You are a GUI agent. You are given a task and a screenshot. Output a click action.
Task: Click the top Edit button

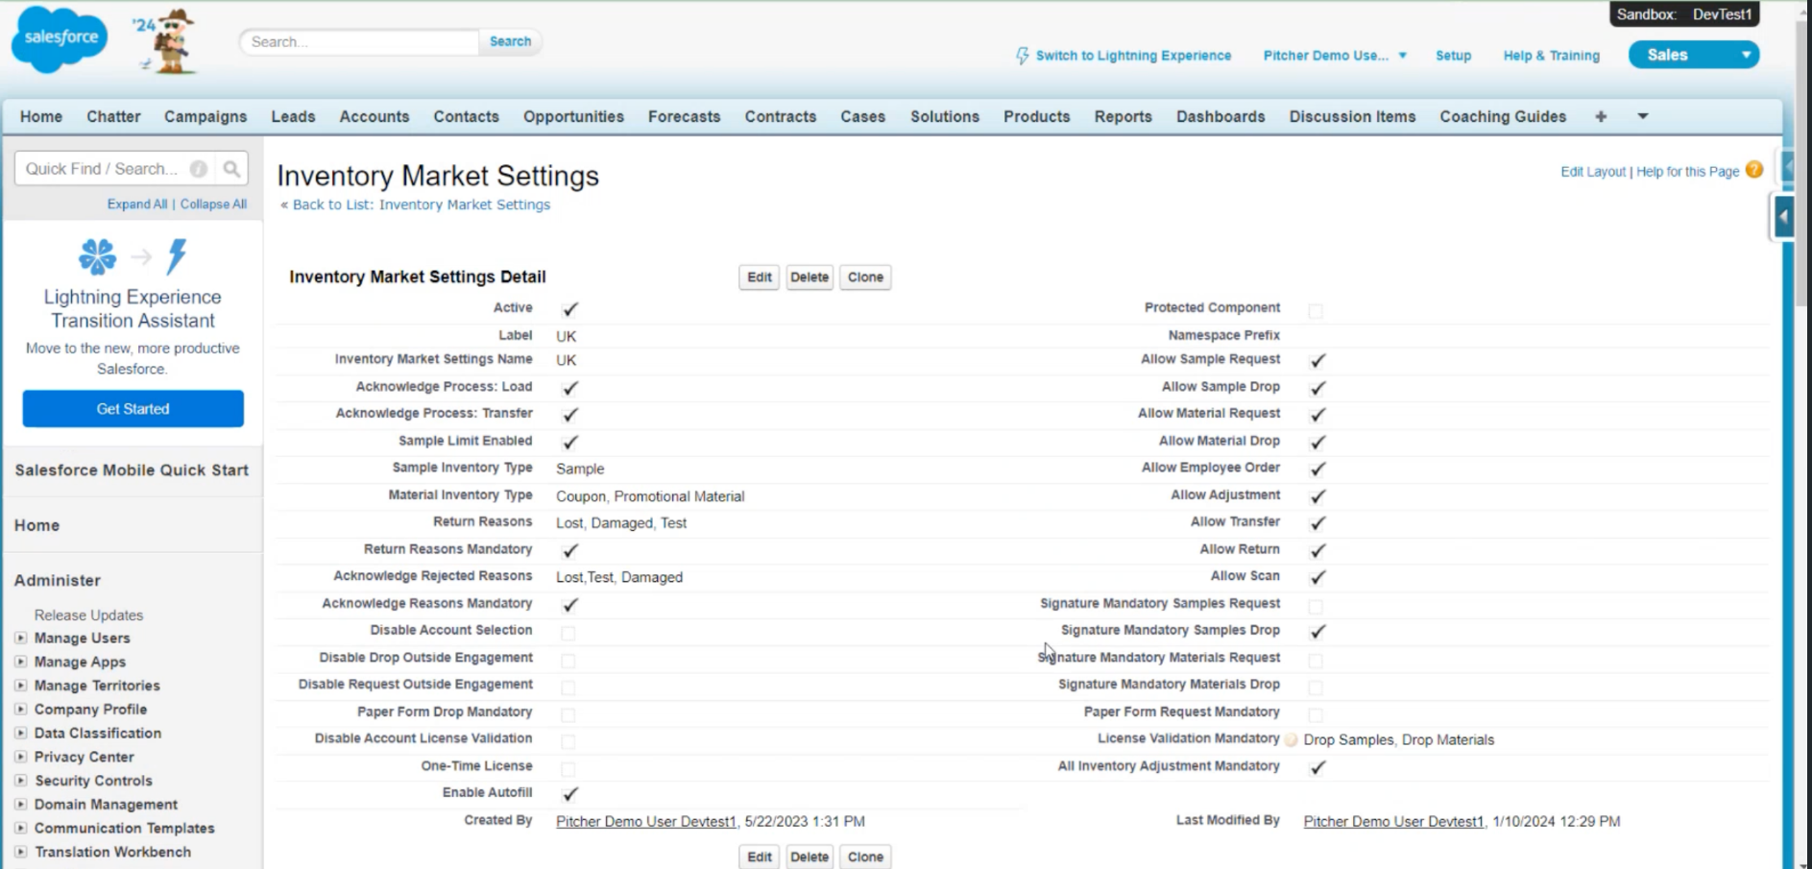pos(759,278)
